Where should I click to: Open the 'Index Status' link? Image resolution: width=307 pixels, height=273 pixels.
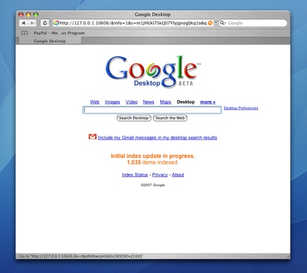[x=135, y=174]
